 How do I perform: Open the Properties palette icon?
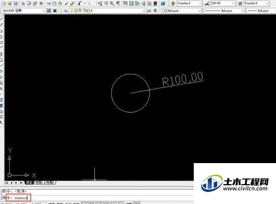(125, 3)
